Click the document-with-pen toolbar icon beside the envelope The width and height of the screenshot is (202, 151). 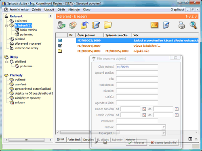[166, 25]
